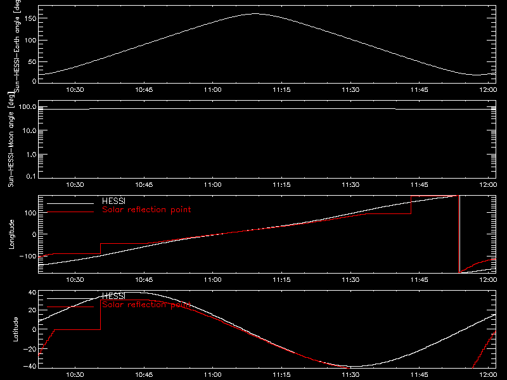Click the 10.0 tick label on Moon angle plot
Screen dimensions: 507x380
(29, 130)
